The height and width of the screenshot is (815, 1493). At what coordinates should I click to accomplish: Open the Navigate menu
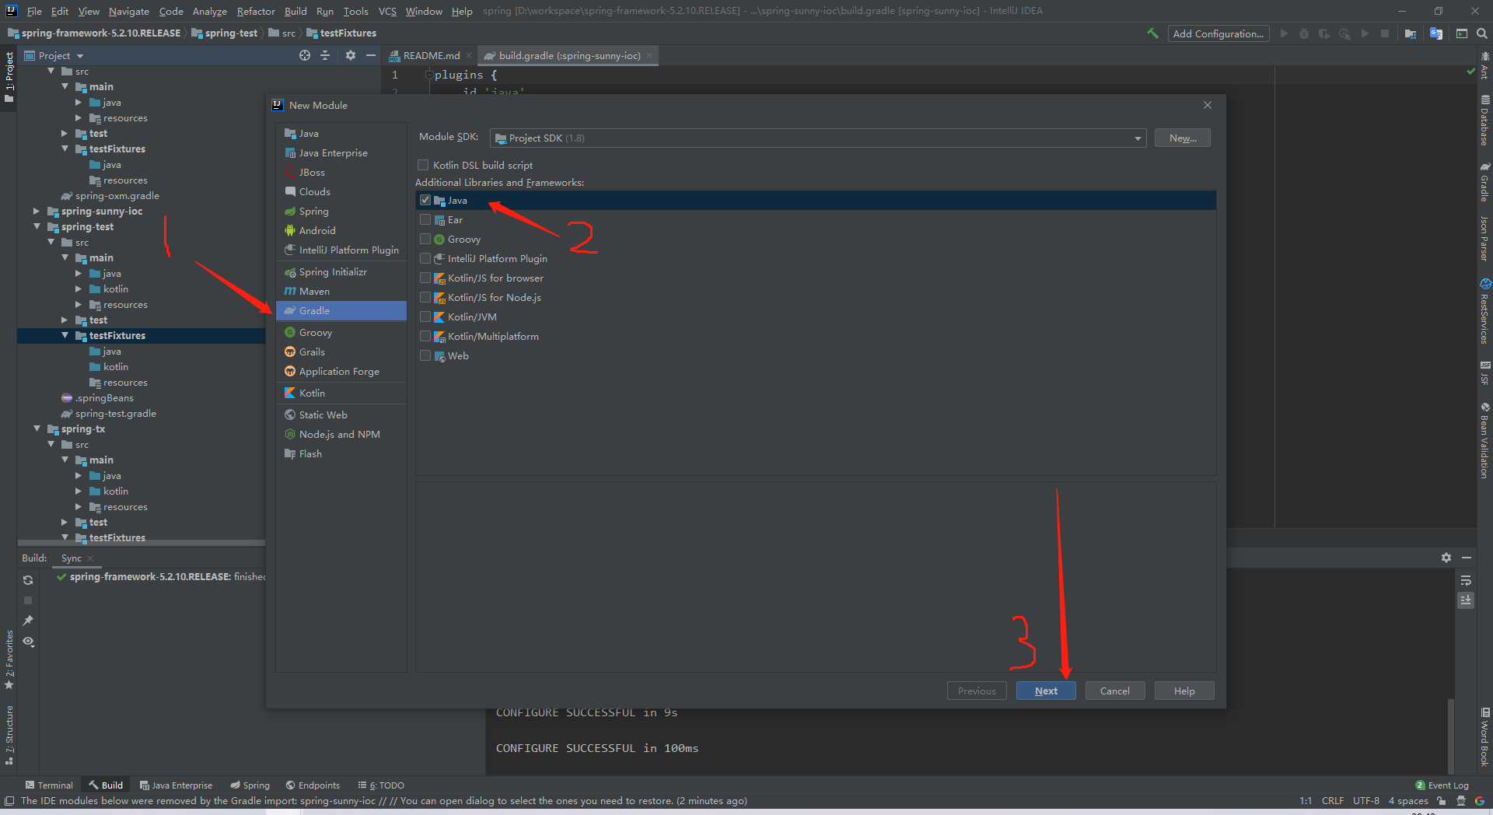coord(128,11)
